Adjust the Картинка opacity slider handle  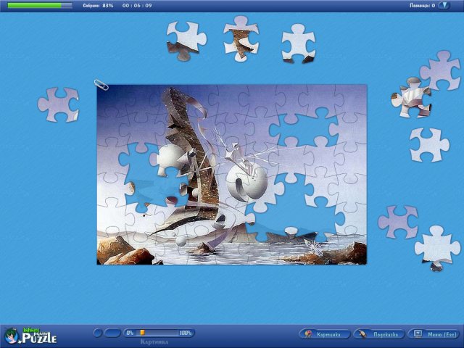pyautogui.click(x=142, y=333)
